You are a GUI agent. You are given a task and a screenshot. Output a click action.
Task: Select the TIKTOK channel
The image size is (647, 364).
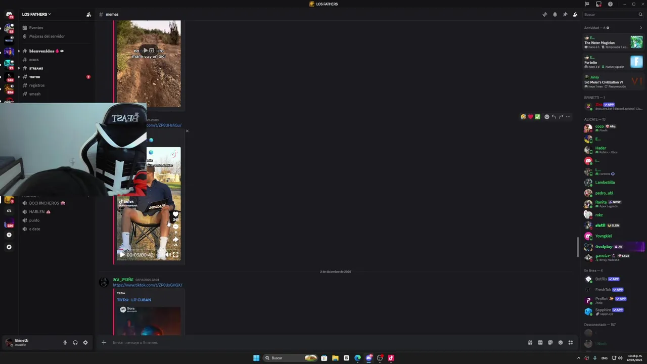pyautogui.click(x=56, y=77)
